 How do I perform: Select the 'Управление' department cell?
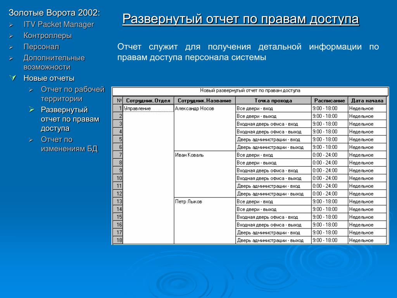[148, 109]
